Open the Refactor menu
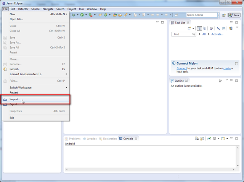Screen dimensions: 244x182 (23, 9)
